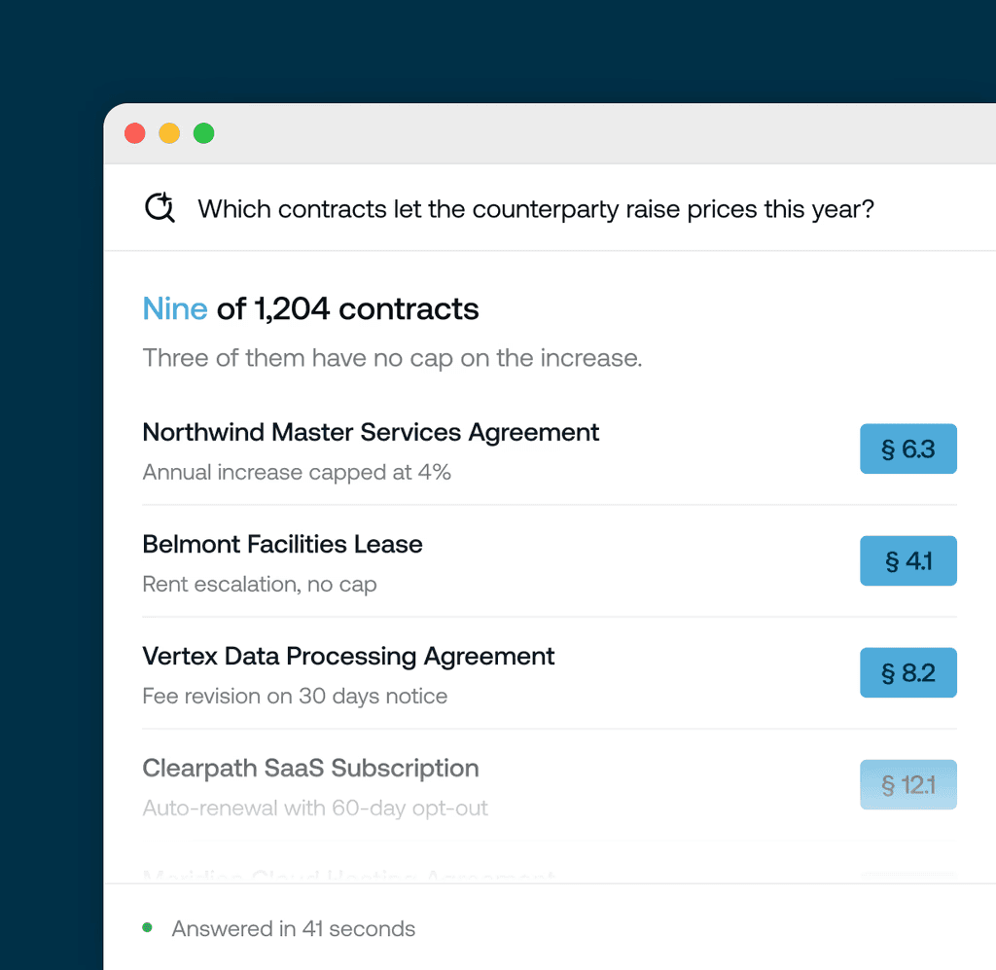This screenshot has height=970, width=996.
Task: Click the partially visible Meridian Cloud Hosting row
Action: pos(550,876)
